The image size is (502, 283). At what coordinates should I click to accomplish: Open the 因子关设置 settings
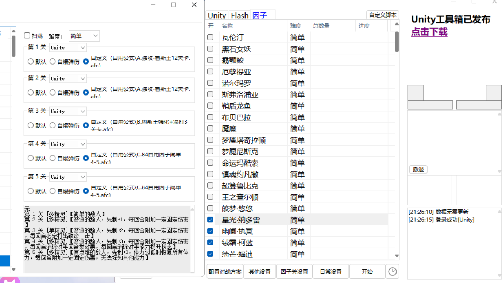pyautogui.click(x=294, y=271)
